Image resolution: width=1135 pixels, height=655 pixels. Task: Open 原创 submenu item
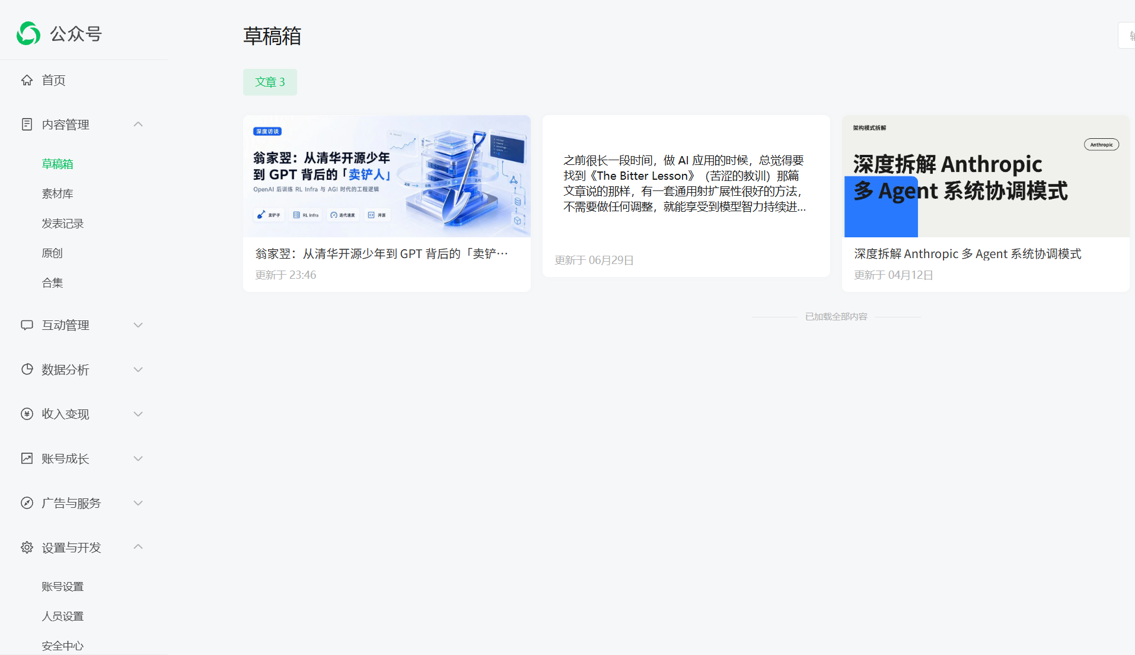click(x=52, y=253)
